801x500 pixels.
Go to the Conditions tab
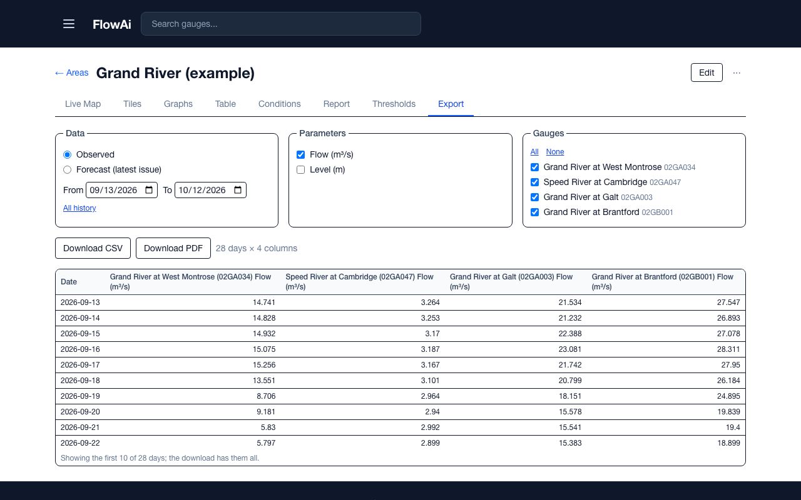[x=280, y=104]
